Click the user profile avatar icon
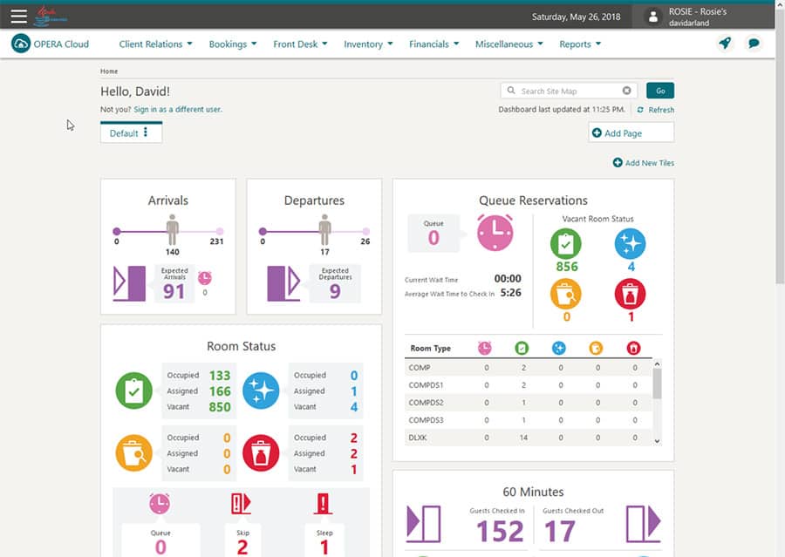785x557 pixels. point(652,17)
